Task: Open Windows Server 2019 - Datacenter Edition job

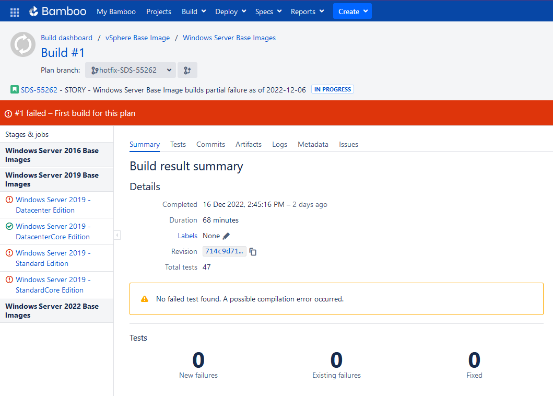Action: coord(53,205)
